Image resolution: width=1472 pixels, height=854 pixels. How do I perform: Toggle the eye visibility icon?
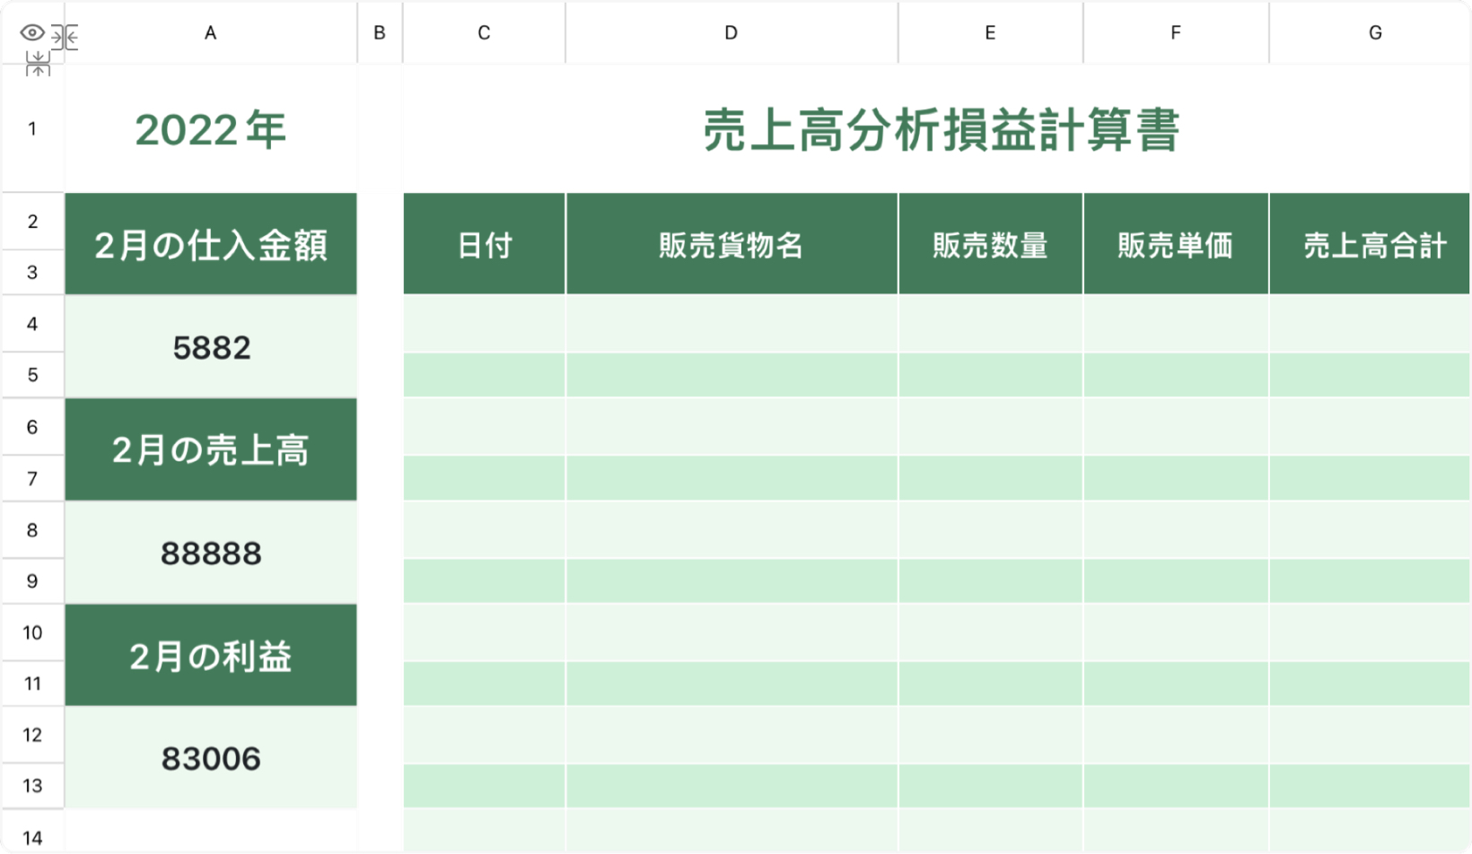[32, 33]
